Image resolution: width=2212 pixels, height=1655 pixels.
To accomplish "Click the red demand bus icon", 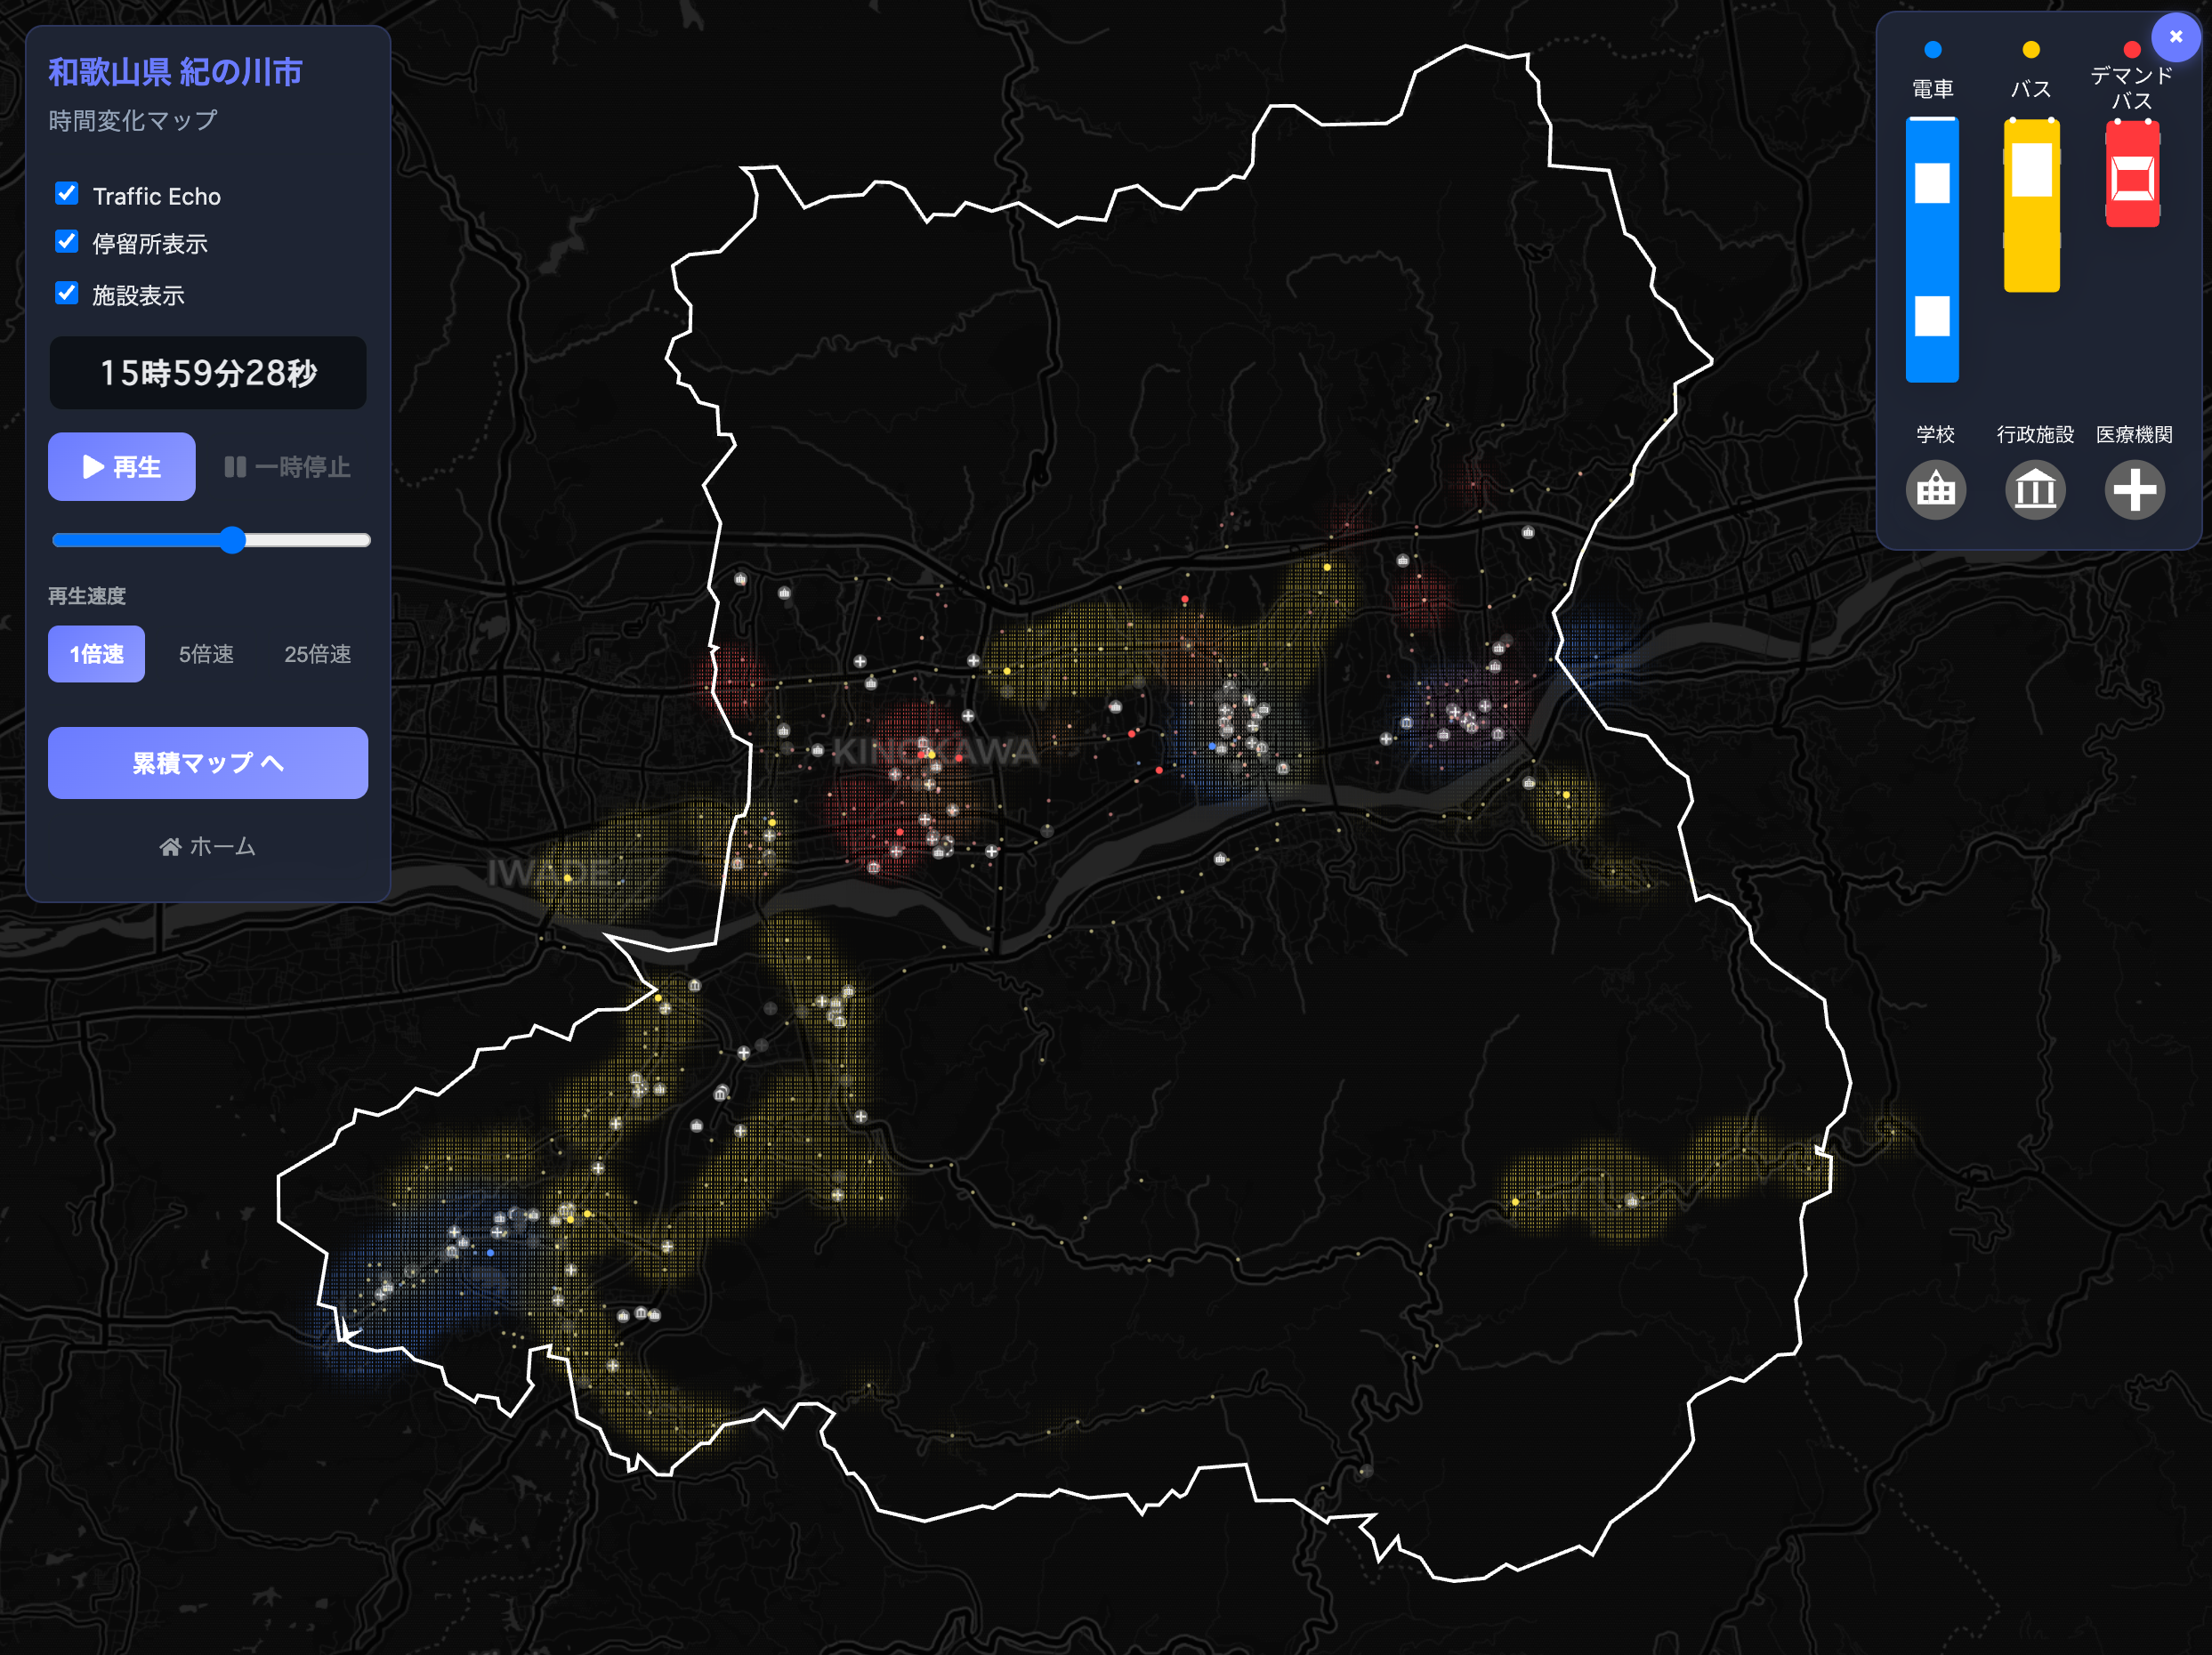I will tap(2132, 174).
